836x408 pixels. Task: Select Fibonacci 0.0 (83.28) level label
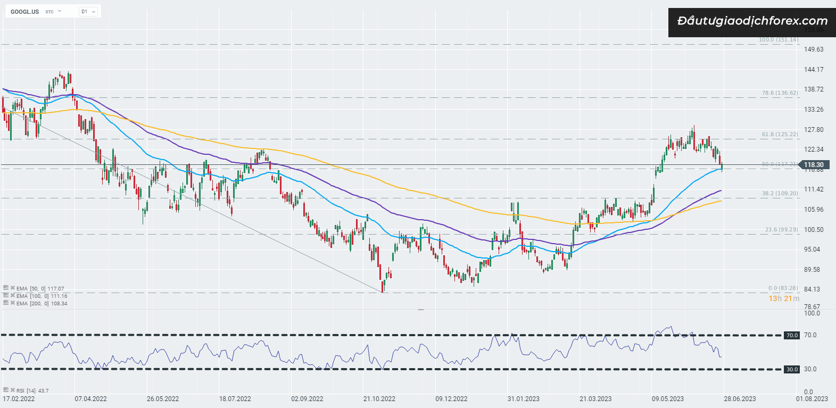coord(783,288)
